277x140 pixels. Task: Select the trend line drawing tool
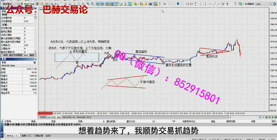215,4
